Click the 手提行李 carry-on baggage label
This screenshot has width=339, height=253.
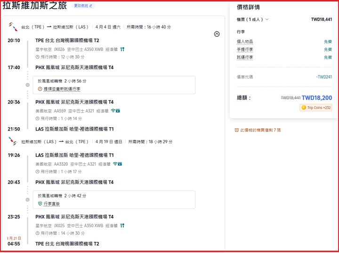245,49
